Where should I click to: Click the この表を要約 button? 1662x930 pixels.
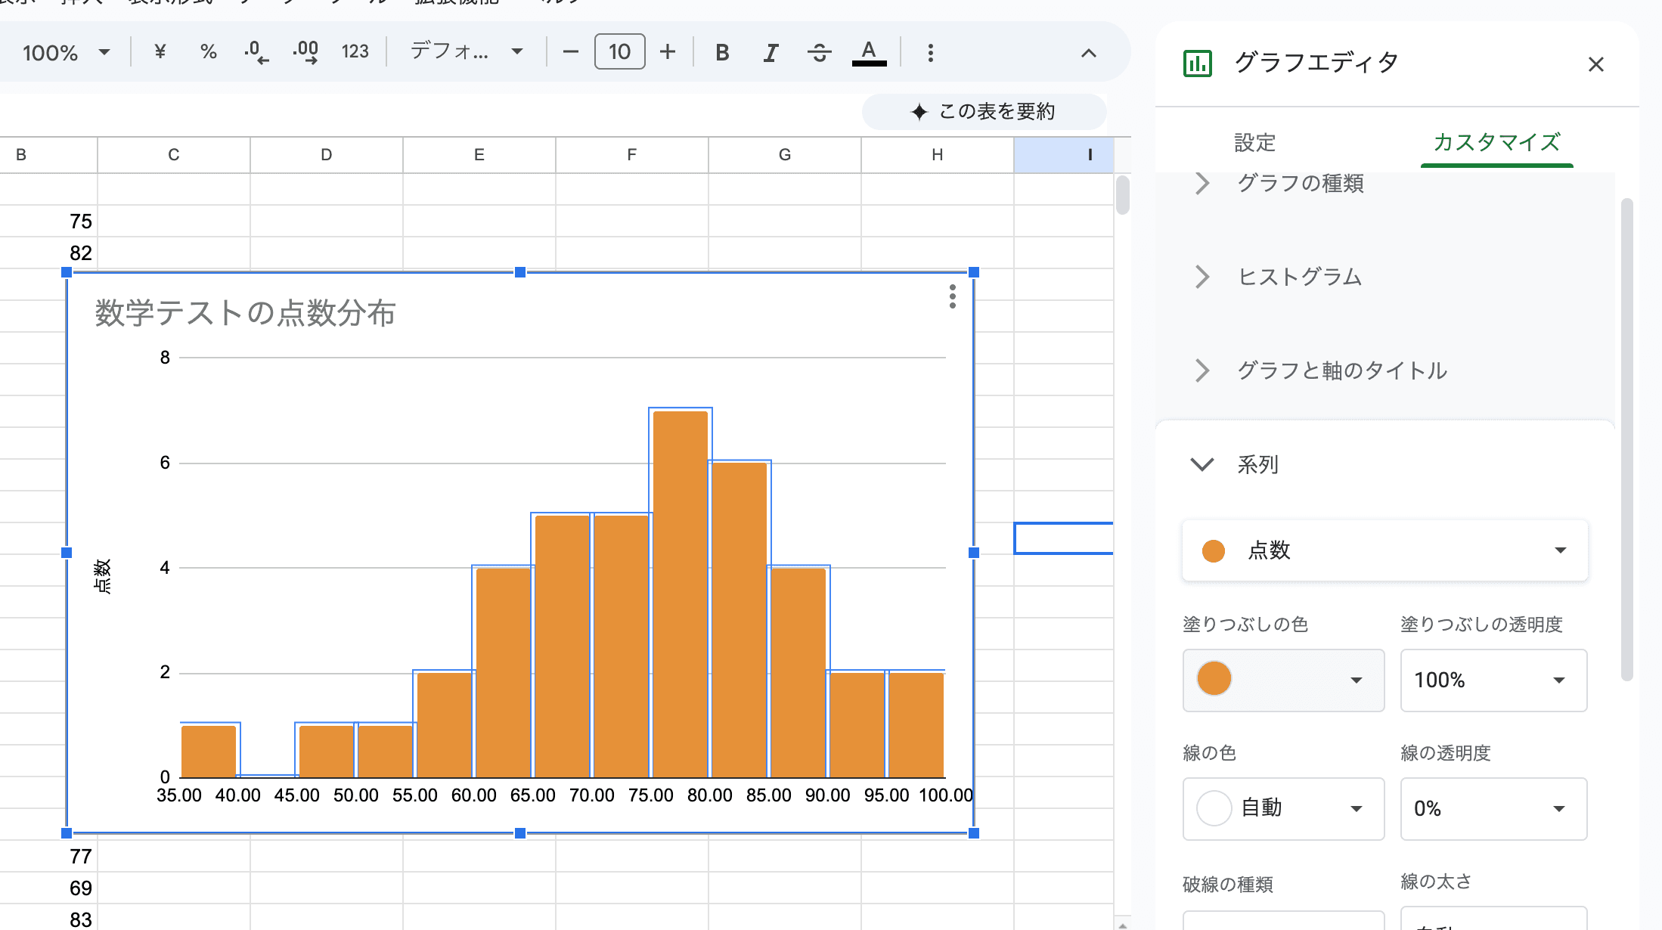(x=984, y=112)
